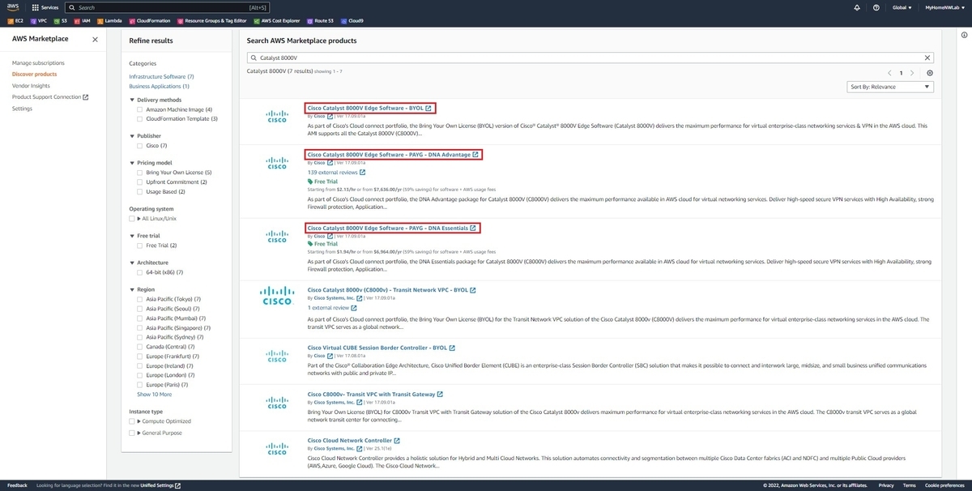Tick the 64-bit (x86) architecture checkbox
Screen dimensions: 972x491
pyautogui.click(x=140, y=272)
